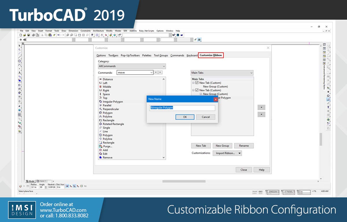Click the Purge command icon
The width and height of the screenshot is (347, 222).
(x=100, y=146)
